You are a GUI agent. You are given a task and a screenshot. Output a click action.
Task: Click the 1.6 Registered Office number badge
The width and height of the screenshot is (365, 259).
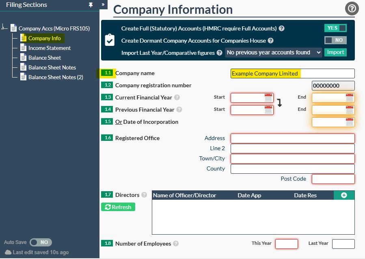tap(107, 138)
